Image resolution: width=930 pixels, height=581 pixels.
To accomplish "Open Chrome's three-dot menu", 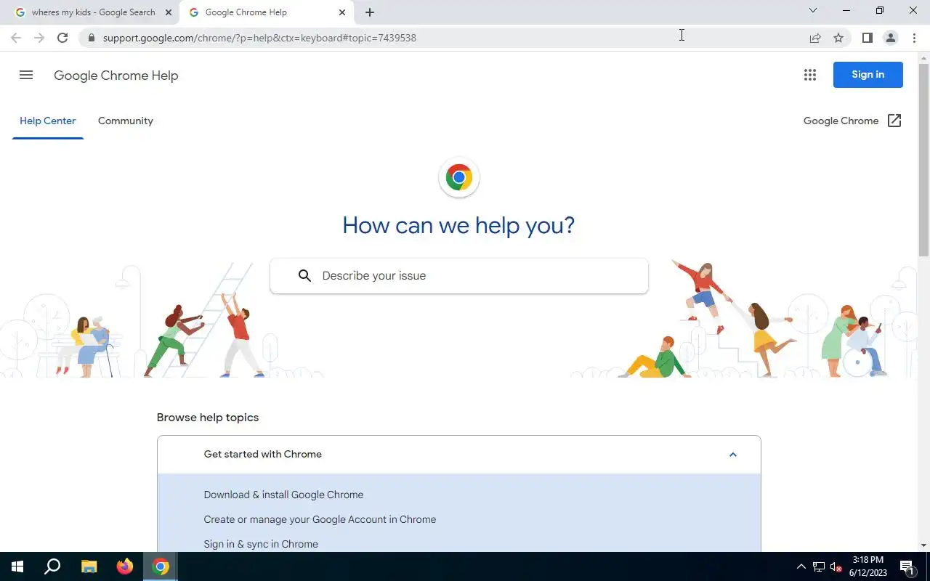I will click(x=914, y=38).
